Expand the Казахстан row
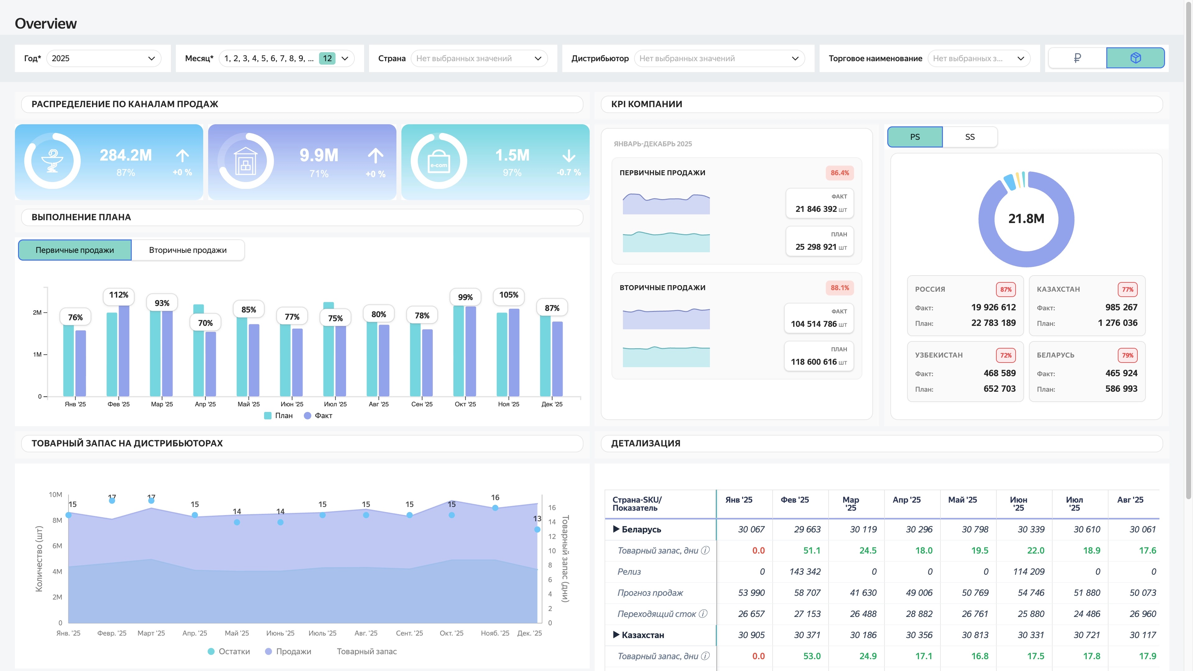 616,634
